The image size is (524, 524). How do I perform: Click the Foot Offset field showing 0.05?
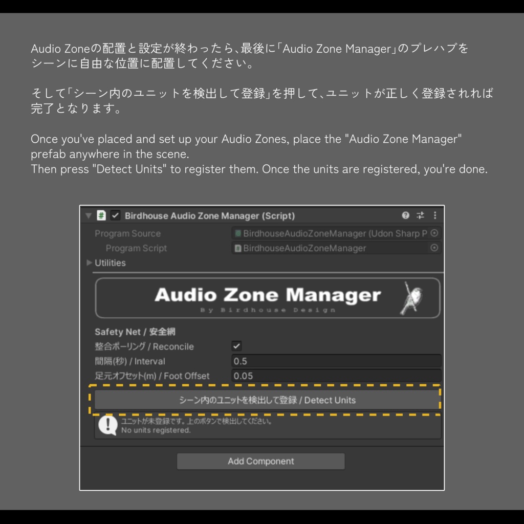coord(336,376)
